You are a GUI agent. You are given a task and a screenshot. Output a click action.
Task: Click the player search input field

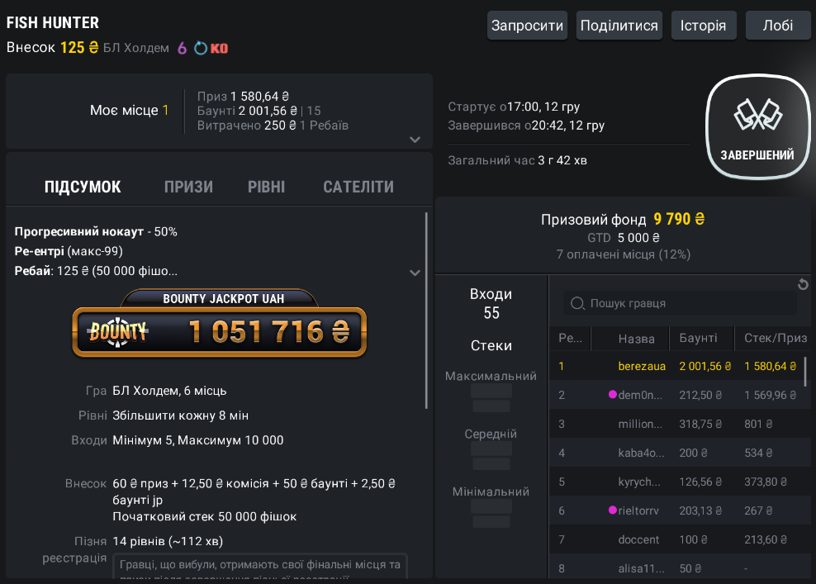click(686, 303)
